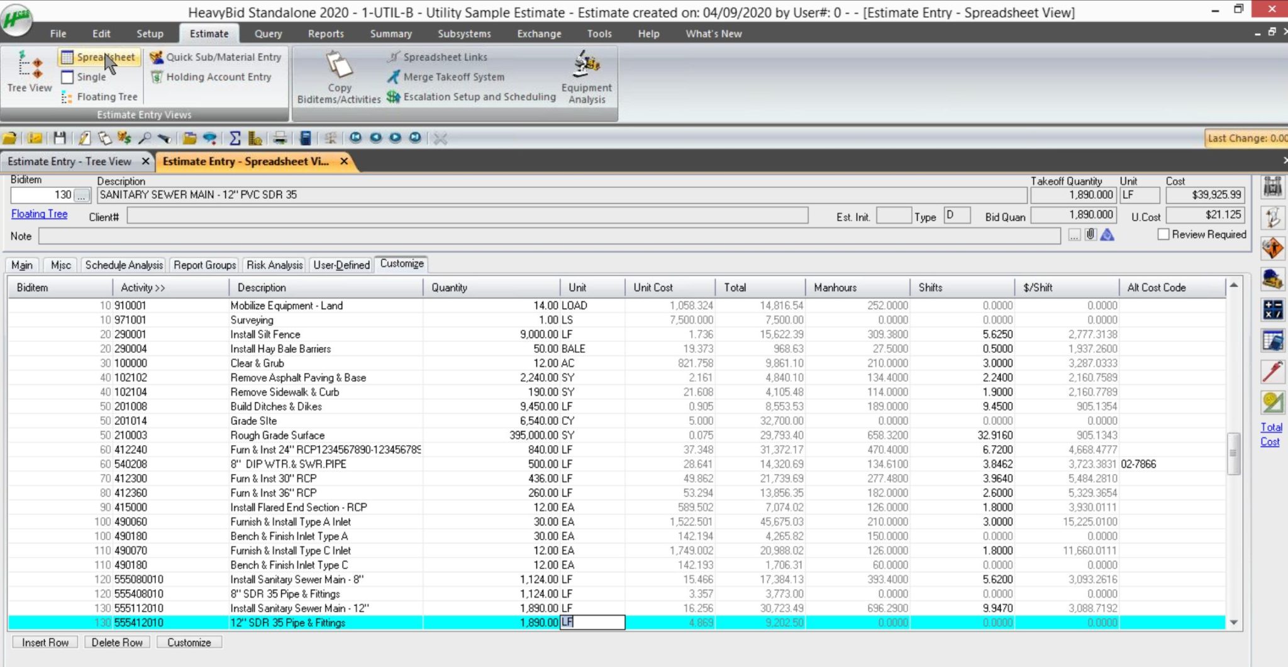This screenshot has height=667, width=1288.
Task: Select the pipe wrench tool icon
Action: 1274,371
